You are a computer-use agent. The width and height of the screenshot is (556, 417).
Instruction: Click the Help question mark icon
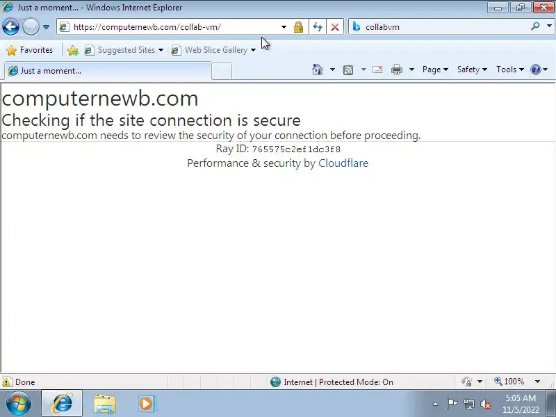[x=536, y=69]
